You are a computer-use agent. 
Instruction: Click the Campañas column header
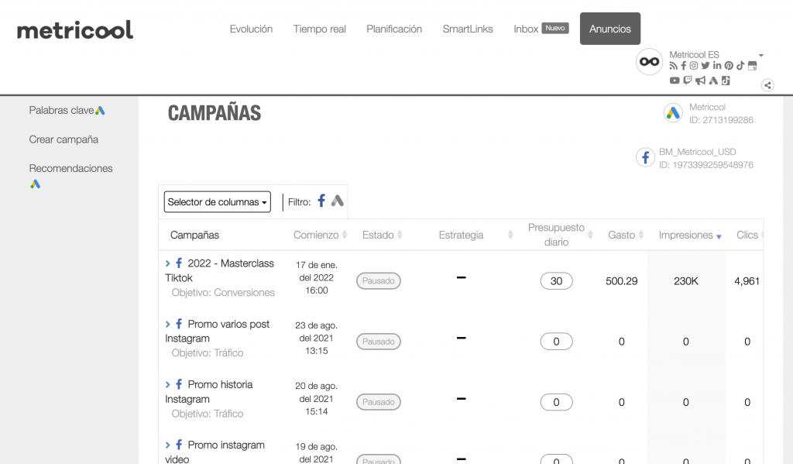pyautogui.click(x=194, y=235)
